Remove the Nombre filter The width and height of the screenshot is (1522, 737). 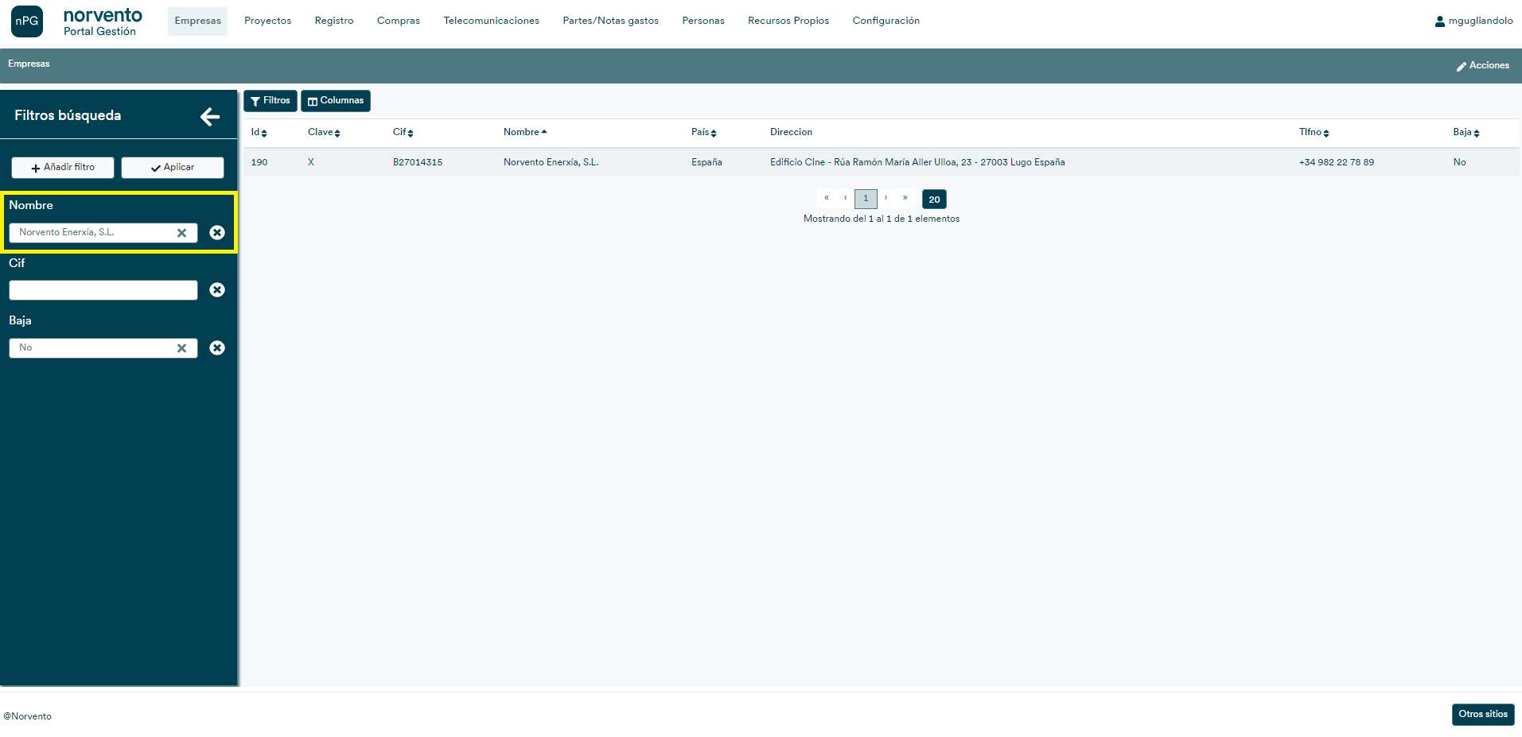pyautogui.click(x=217, y=232)
